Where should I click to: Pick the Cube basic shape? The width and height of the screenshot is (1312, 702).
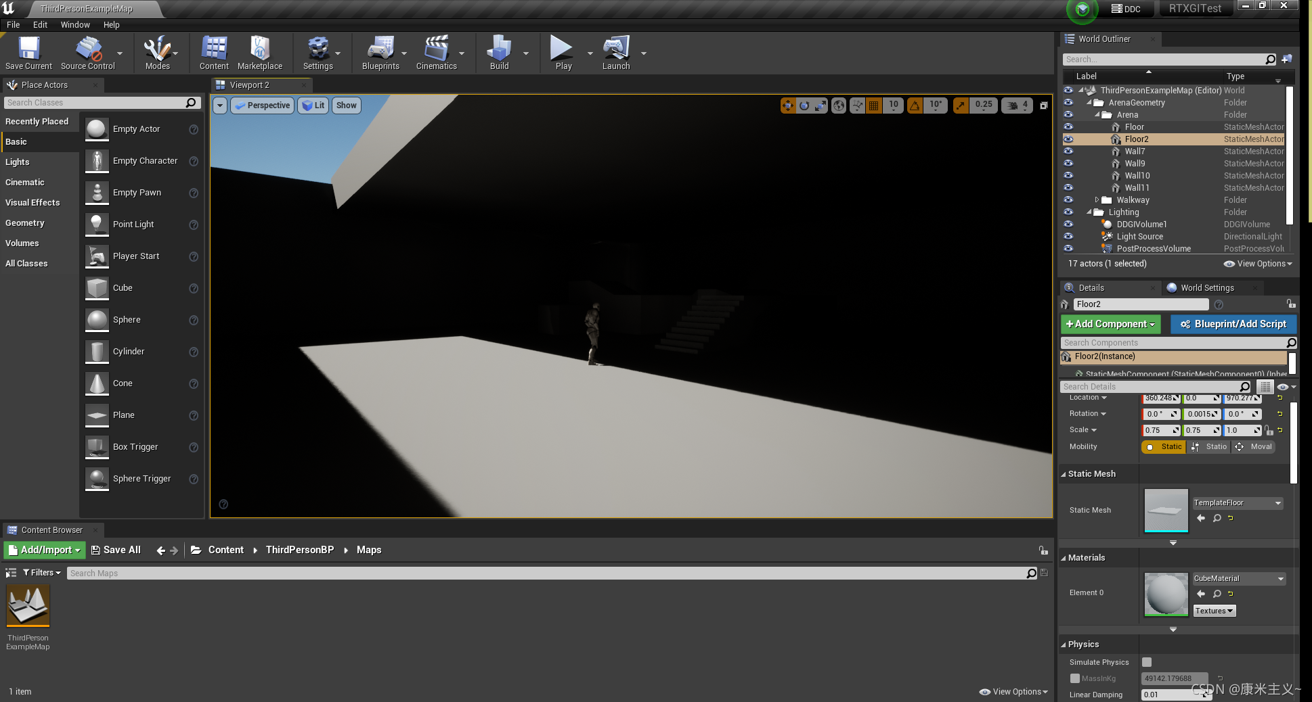pyautogui.click(x=123, y=288)
